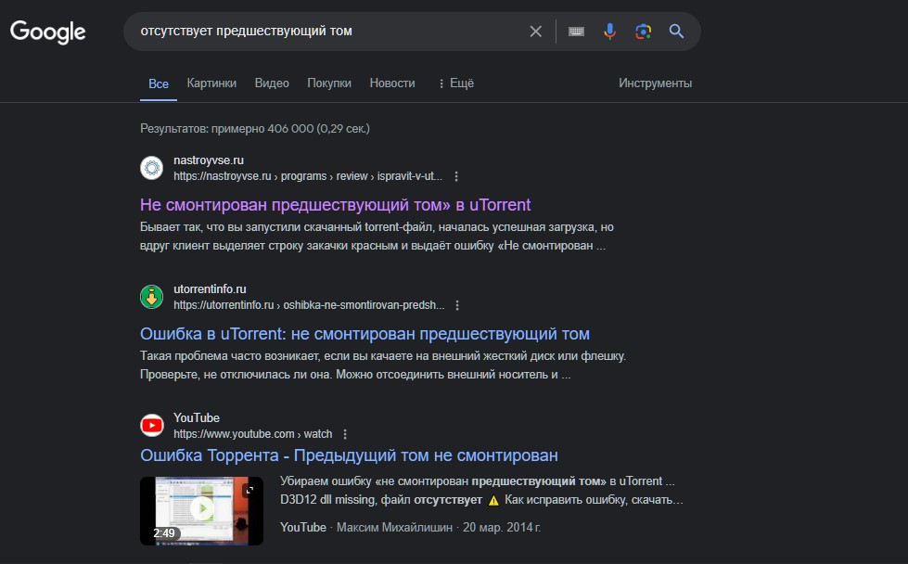Expand the Ещё more filters menu
The height and width of the screenshot is (564, 908).
pos(455,83)
